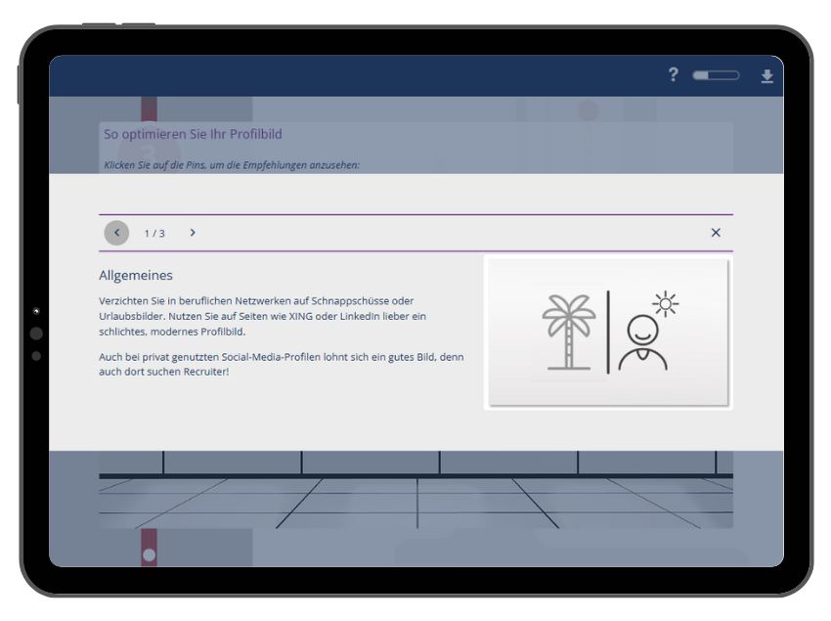This screenshot has width=831, height=621.
Task: Click the course progress bar
Action: [x=716, y=75]
